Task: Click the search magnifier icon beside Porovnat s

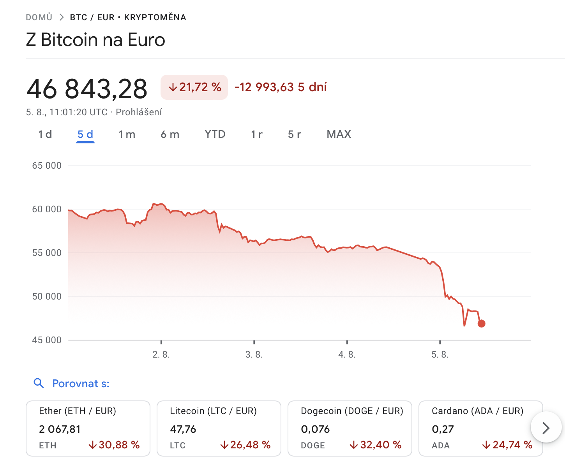Action: pos(39,383)
